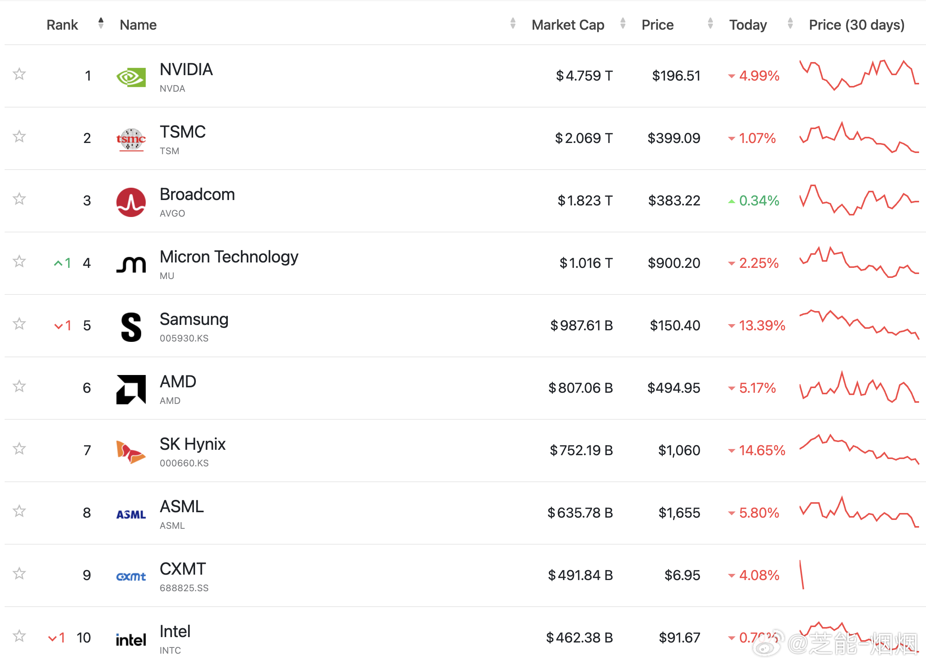Click the ASML logo icon

[x=131, y=515]
